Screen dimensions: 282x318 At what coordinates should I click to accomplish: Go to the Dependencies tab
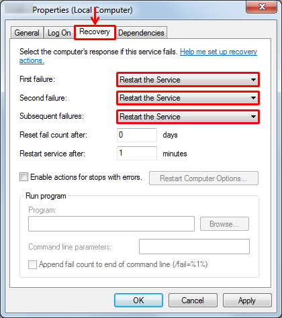pos(141,33)
